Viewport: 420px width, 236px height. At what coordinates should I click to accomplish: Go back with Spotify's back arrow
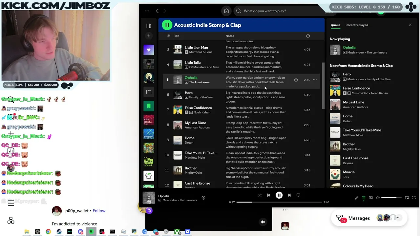[157, 11]
